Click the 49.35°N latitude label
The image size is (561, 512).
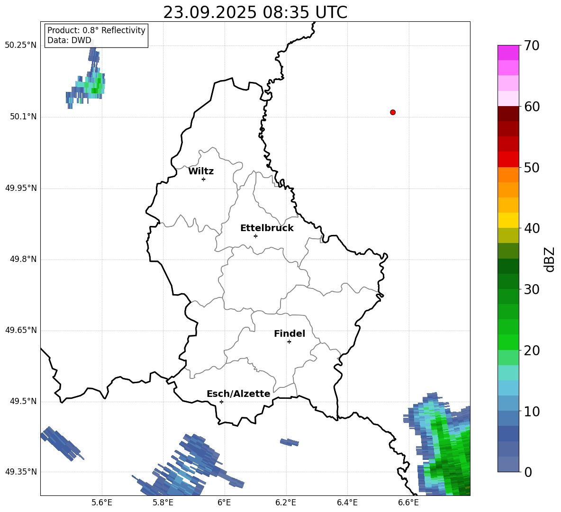click(x=21, y=472)
